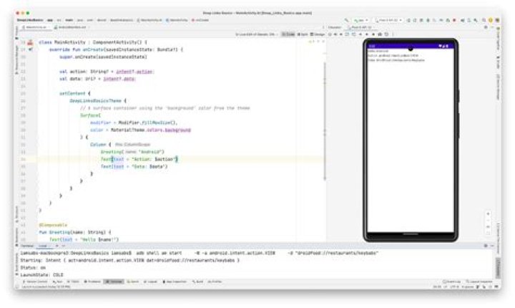Open the MainActivity.kt editor tab
Image resolution: width=515 pixels, height=308 pixels.
[x=36, y=27]
